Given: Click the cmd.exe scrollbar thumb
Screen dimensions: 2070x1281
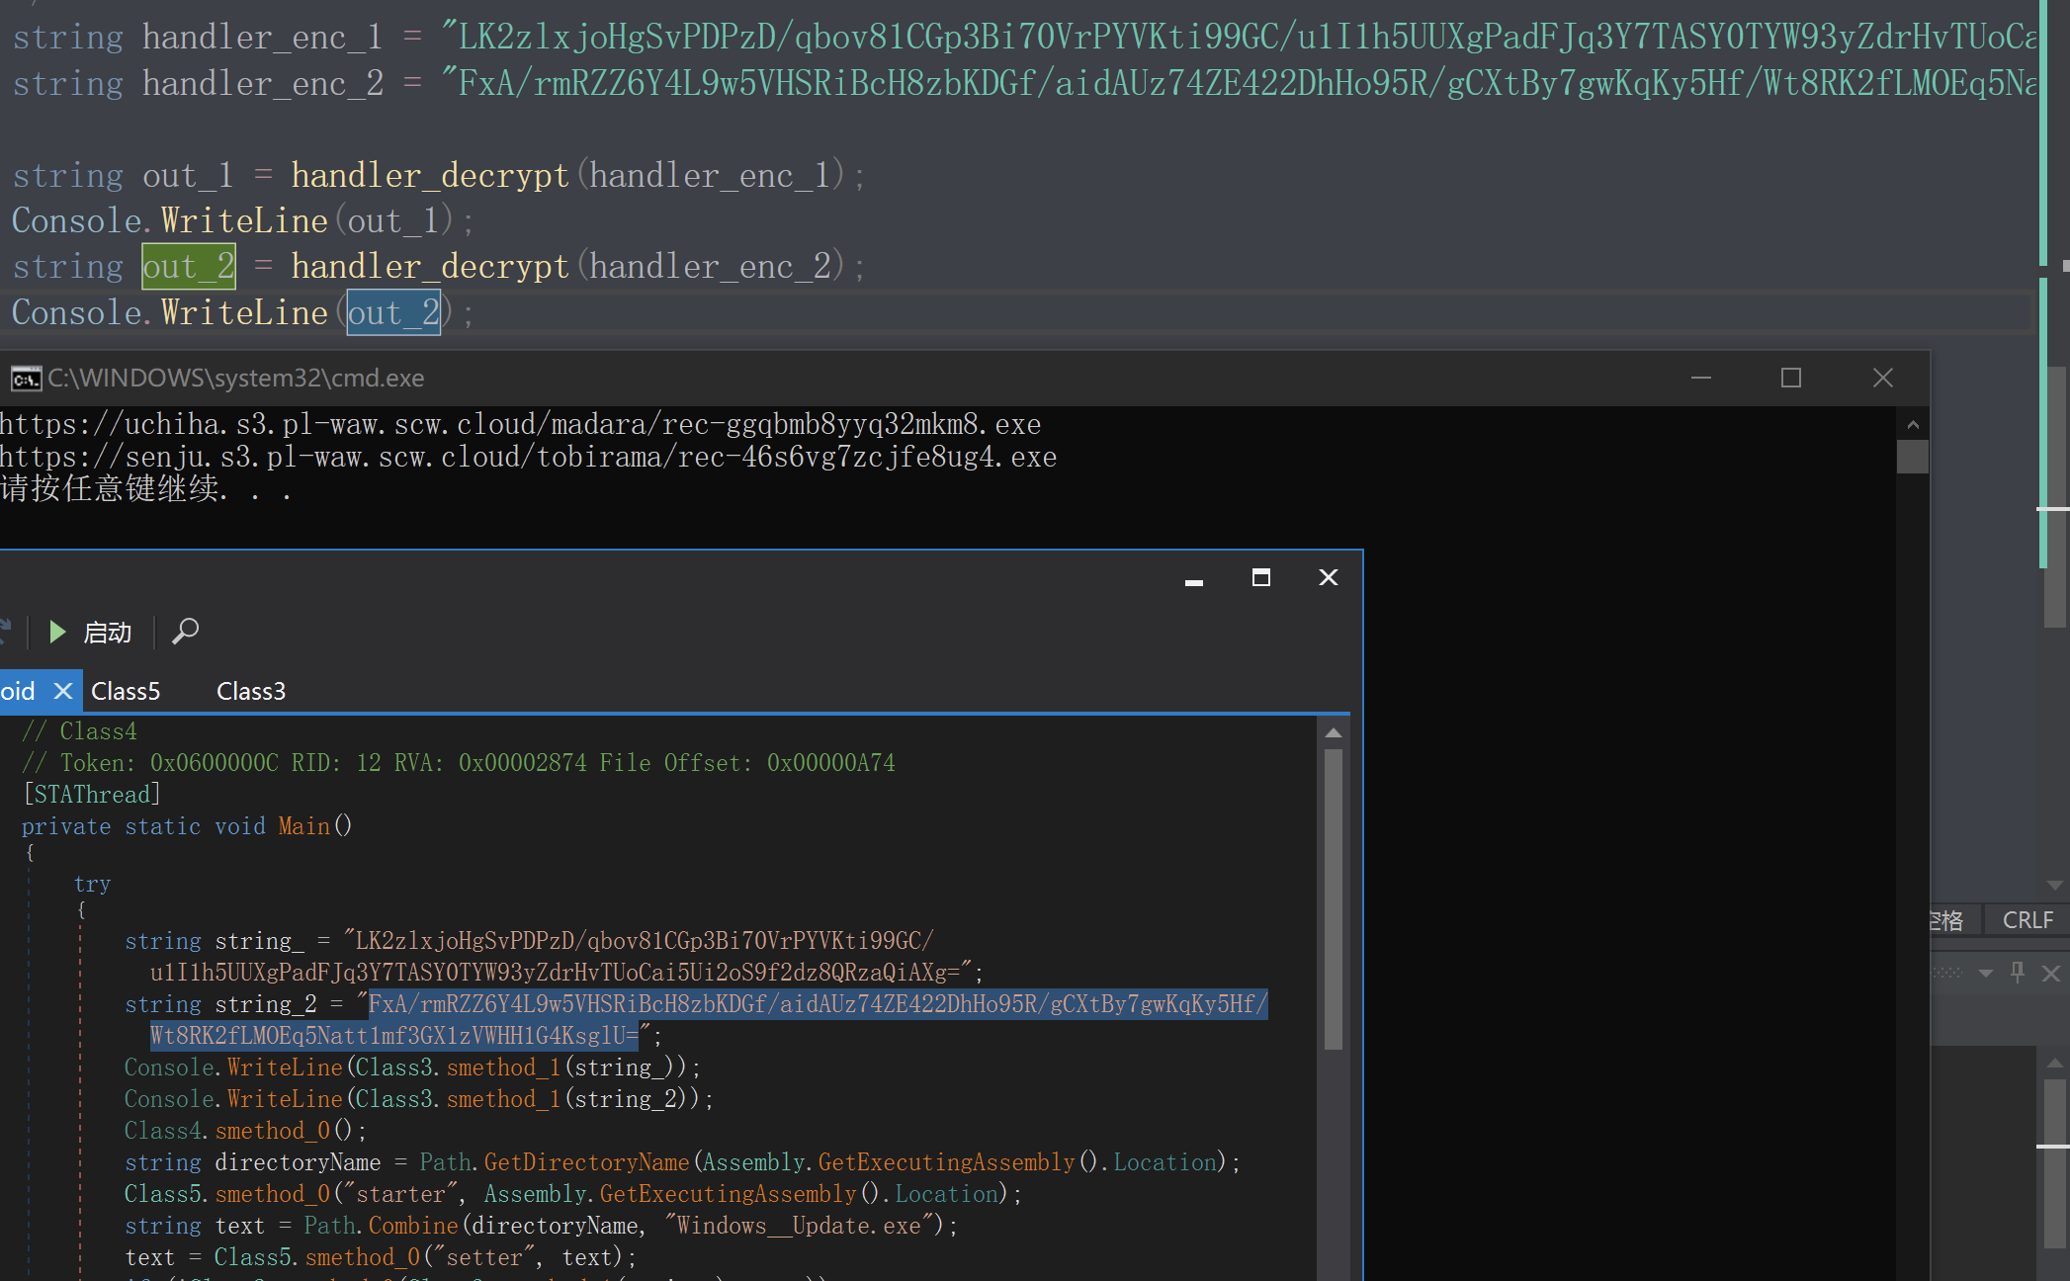Looking at the screenshot, I should tap(1913, 457).
